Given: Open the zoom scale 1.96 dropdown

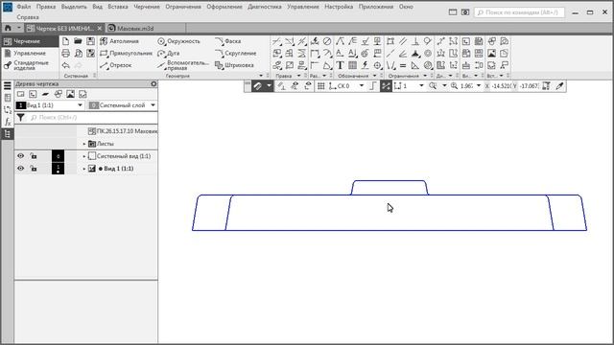Looking at the screenshot, I should (x=479, y=86).
